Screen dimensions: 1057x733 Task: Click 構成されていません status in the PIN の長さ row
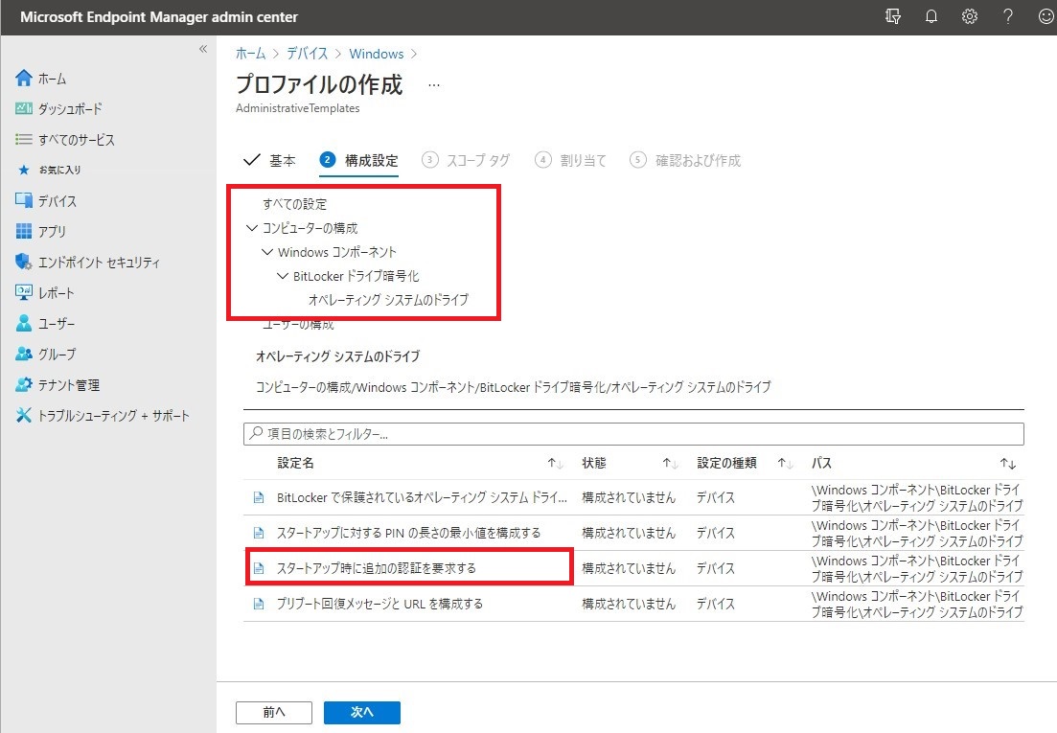tap(629, 533)
